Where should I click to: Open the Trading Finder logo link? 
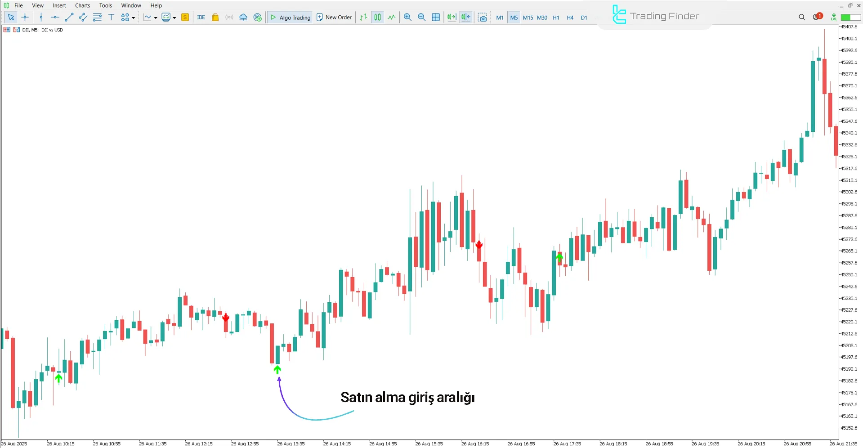pos(654,15)
